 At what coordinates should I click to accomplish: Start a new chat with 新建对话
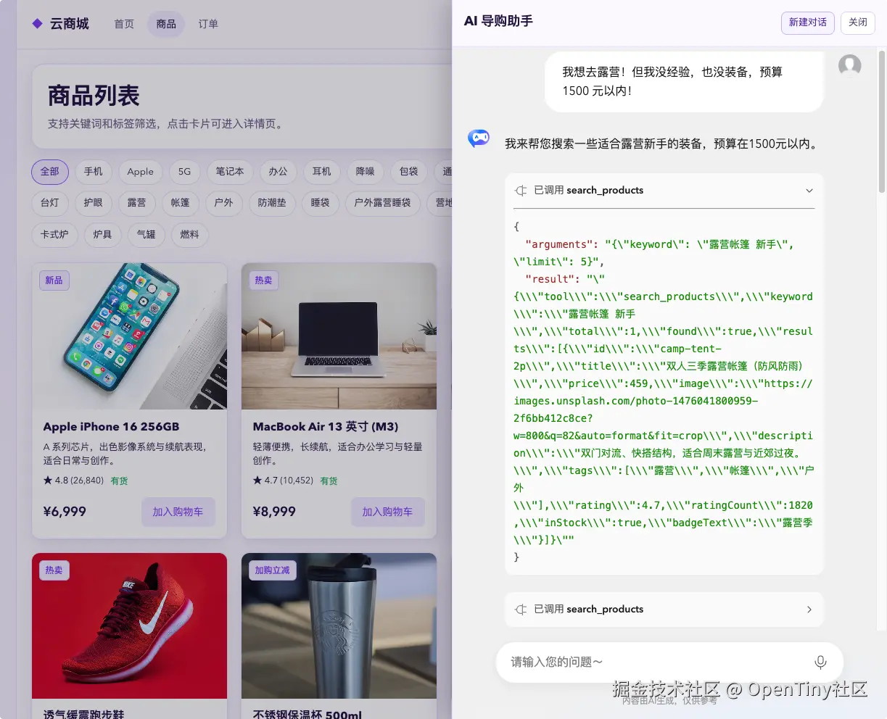[808, 22]
